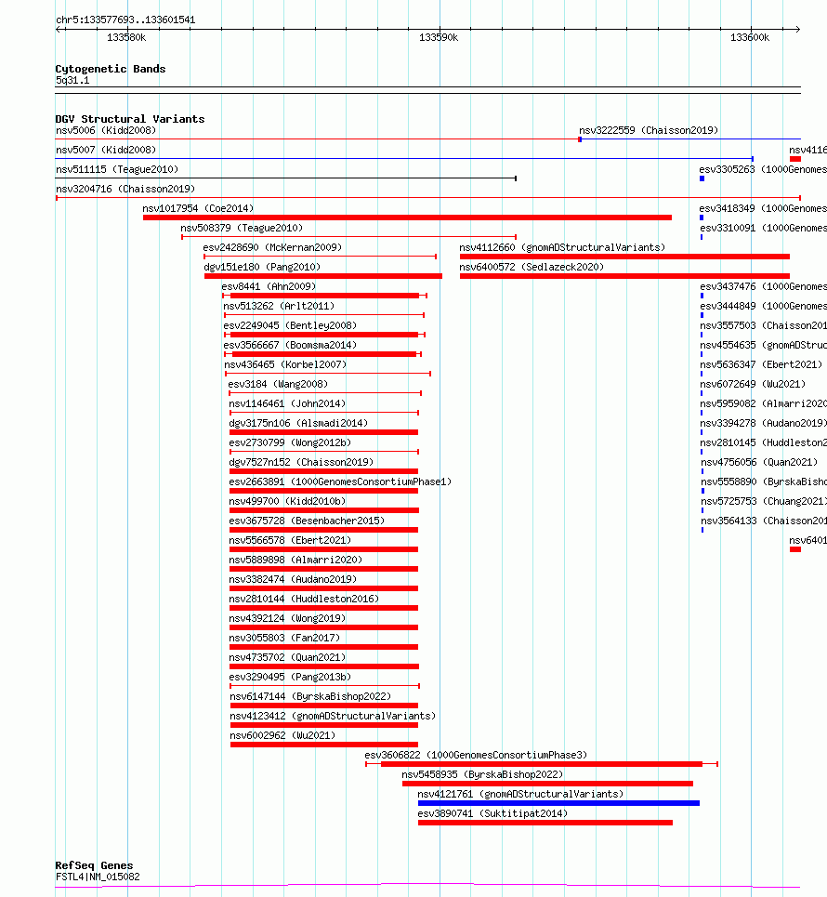Click the 5q31.1 cytogenetic band label
827x897 pixels.
(72, 80)
